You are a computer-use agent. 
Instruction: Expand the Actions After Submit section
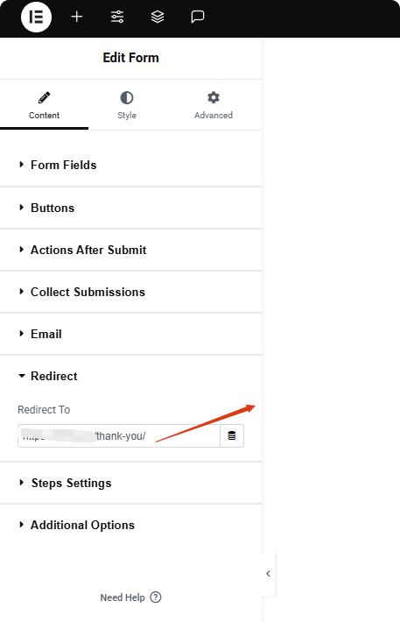(130, 250)
